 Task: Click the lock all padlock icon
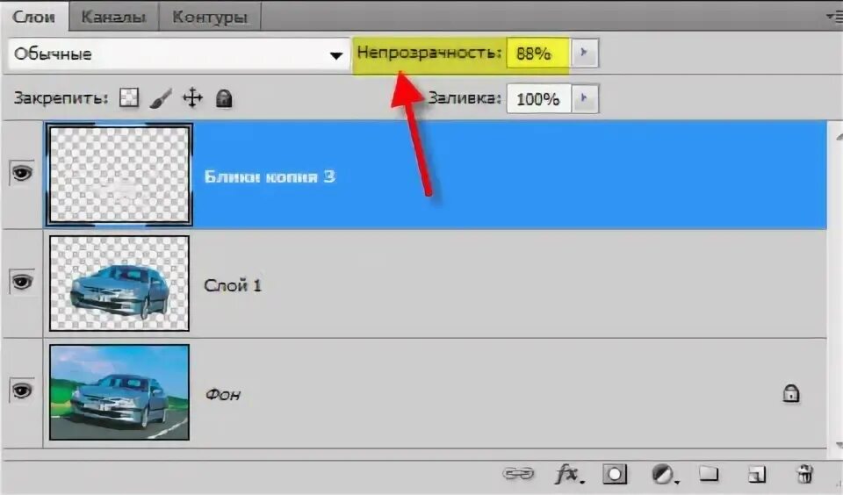click(224, 98)
